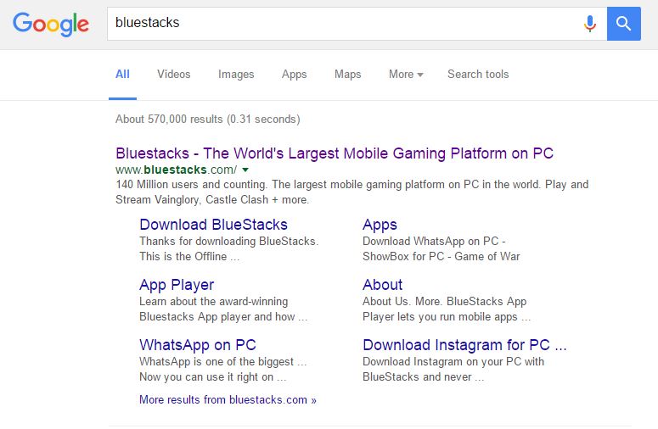Click the blue magnifier search button

tap(623, 24)
